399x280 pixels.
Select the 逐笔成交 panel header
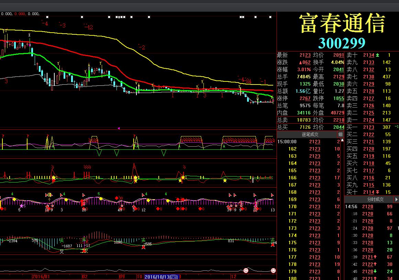coord(310,134)
